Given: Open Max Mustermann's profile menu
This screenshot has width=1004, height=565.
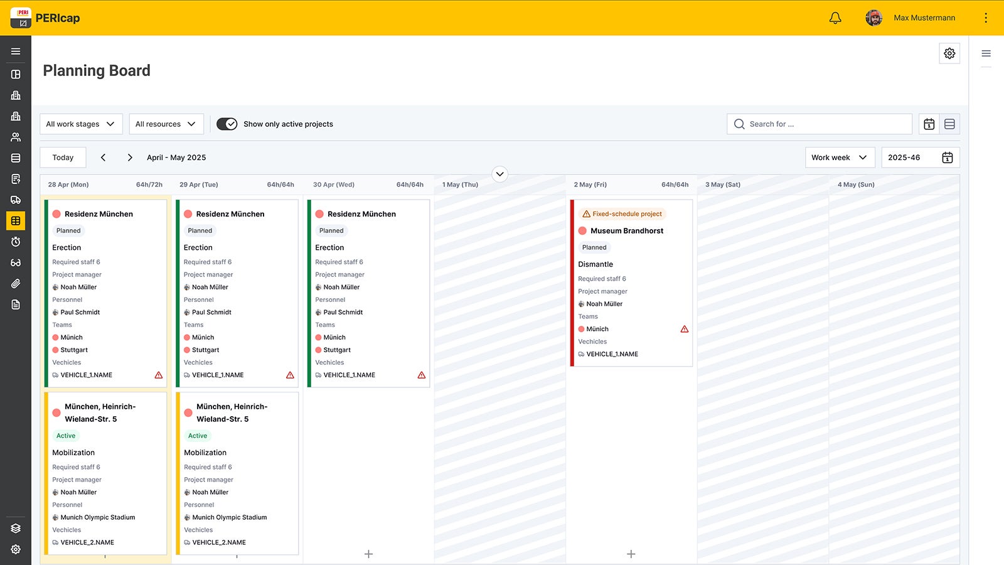Looking at the screenshot, I should click(x=911, y=18).
